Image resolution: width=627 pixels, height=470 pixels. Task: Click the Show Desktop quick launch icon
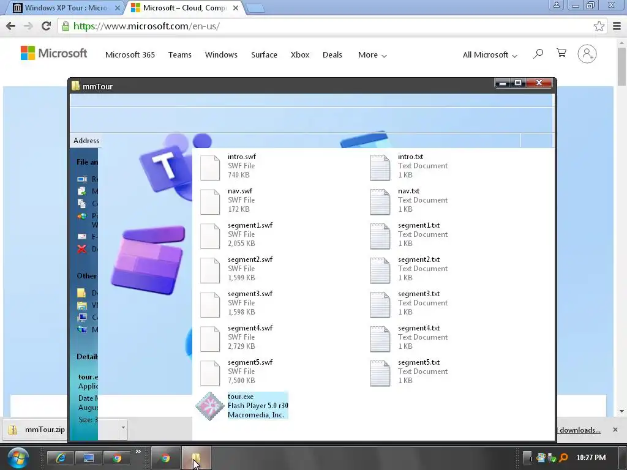point(88,458)
